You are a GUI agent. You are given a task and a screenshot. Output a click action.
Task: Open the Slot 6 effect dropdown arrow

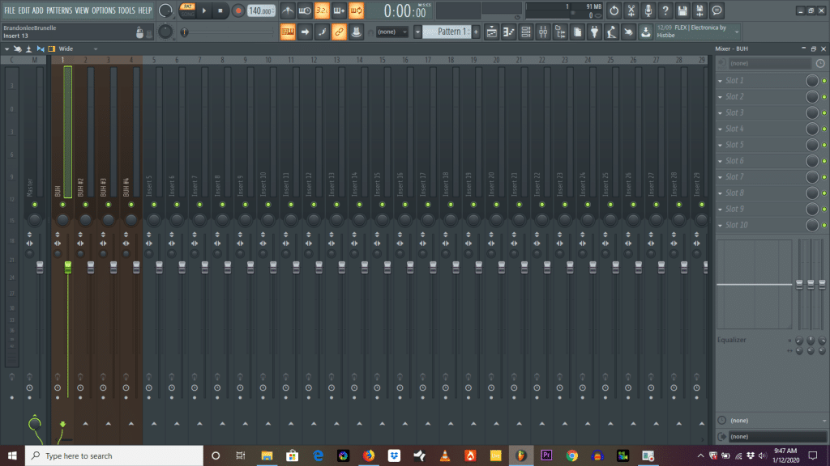tap(720, 161)
